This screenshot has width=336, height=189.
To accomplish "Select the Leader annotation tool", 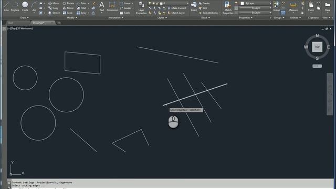I will [125, 8].
